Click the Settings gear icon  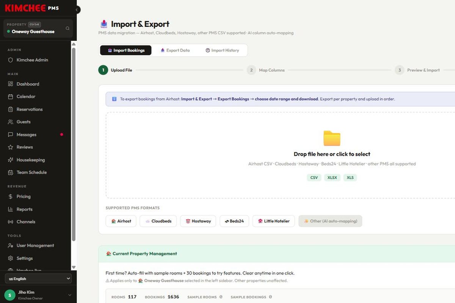point(11,258)
